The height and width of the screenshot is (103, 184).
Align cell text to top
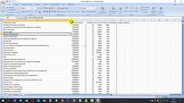click(x=44, y=8)
